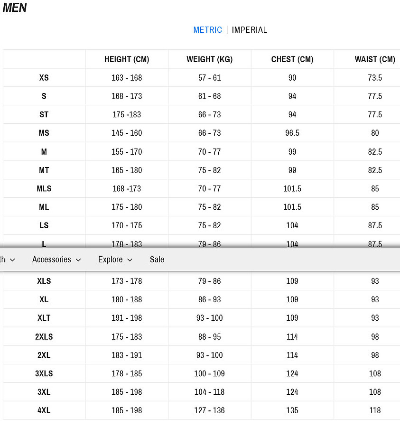The width and height of the screenshot is (400, 427).
Task: Click the MS chest value 96.5
Action: point(292,133)
